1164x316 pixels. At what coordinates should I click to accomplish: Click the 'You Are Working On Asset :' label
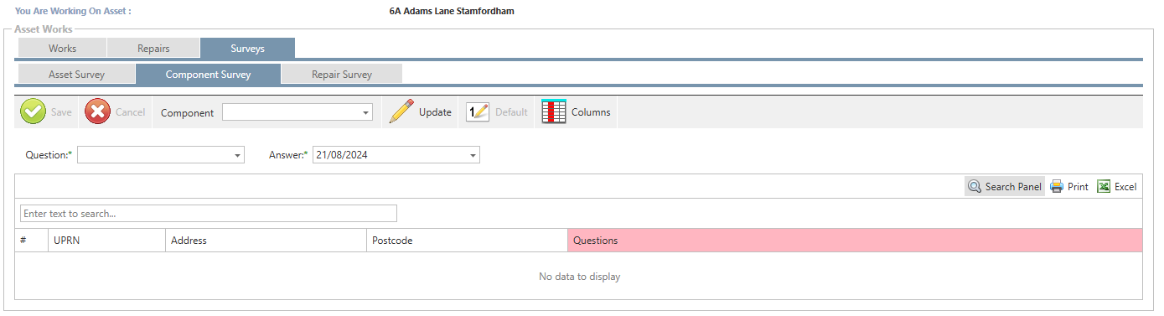point(73,12)
